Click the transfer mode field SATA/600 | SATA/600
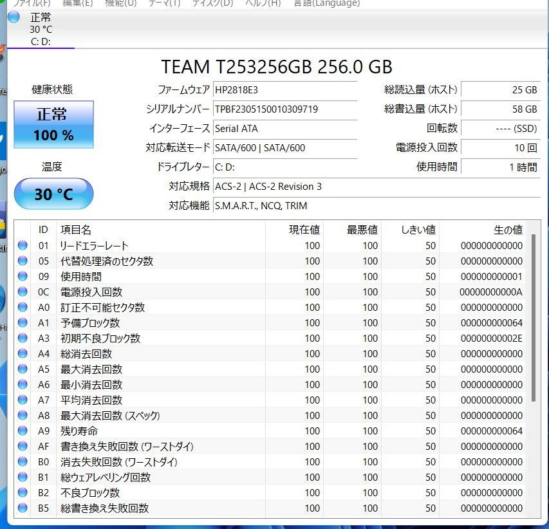Image resolution: width=549 pixels, height=529 pixels. pyautogui.click(x=285, y=148)
